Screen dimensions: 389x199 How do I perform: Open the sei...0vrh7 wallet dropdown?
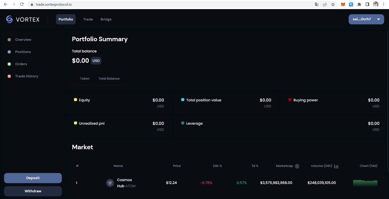[366, 19]
